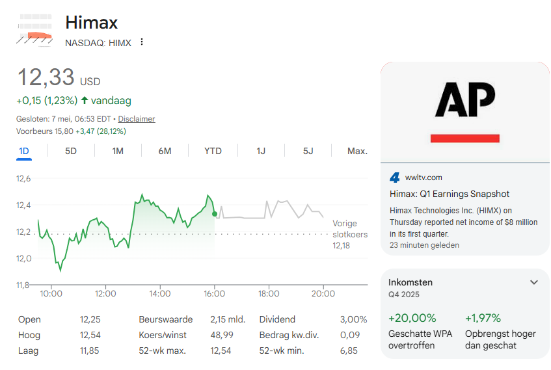Click the 23 minuten geleden timestamp
Image resolution: width=551 pixels, height=370 pixels.
point(424,245)
